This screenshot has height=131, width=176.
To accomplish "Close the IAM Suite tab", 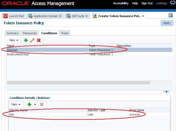I will click(87, 16).
